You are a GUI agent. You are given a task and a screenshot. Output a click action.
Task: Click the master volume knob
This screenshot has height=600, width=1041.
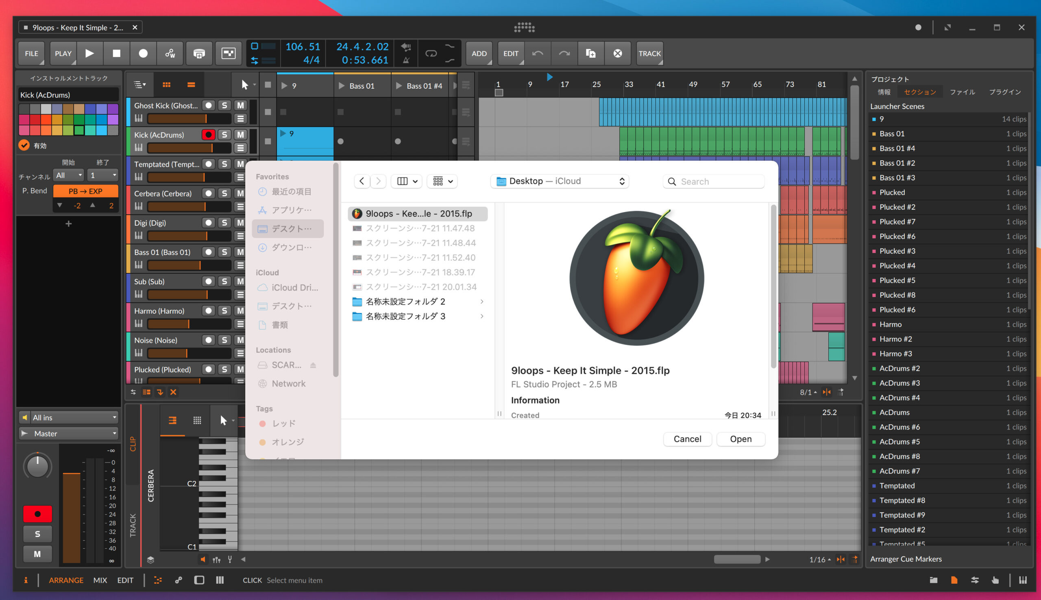click(37, 467)
